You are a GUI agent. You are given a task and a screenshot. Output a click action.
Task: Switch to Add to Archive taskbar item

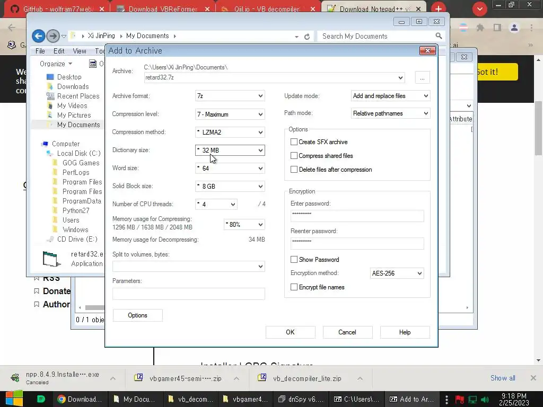(412, 399)
